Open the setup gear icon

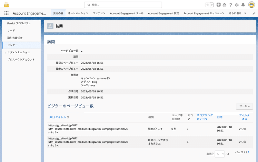[x=237, y=5]
